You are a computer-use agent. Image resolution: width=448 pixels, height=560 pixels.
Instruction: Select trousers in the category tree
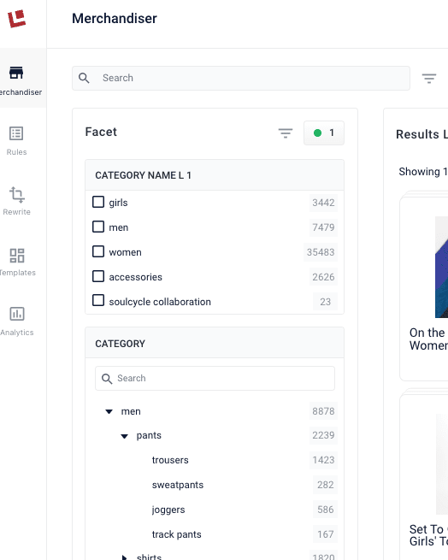click(x=170, y=460)
